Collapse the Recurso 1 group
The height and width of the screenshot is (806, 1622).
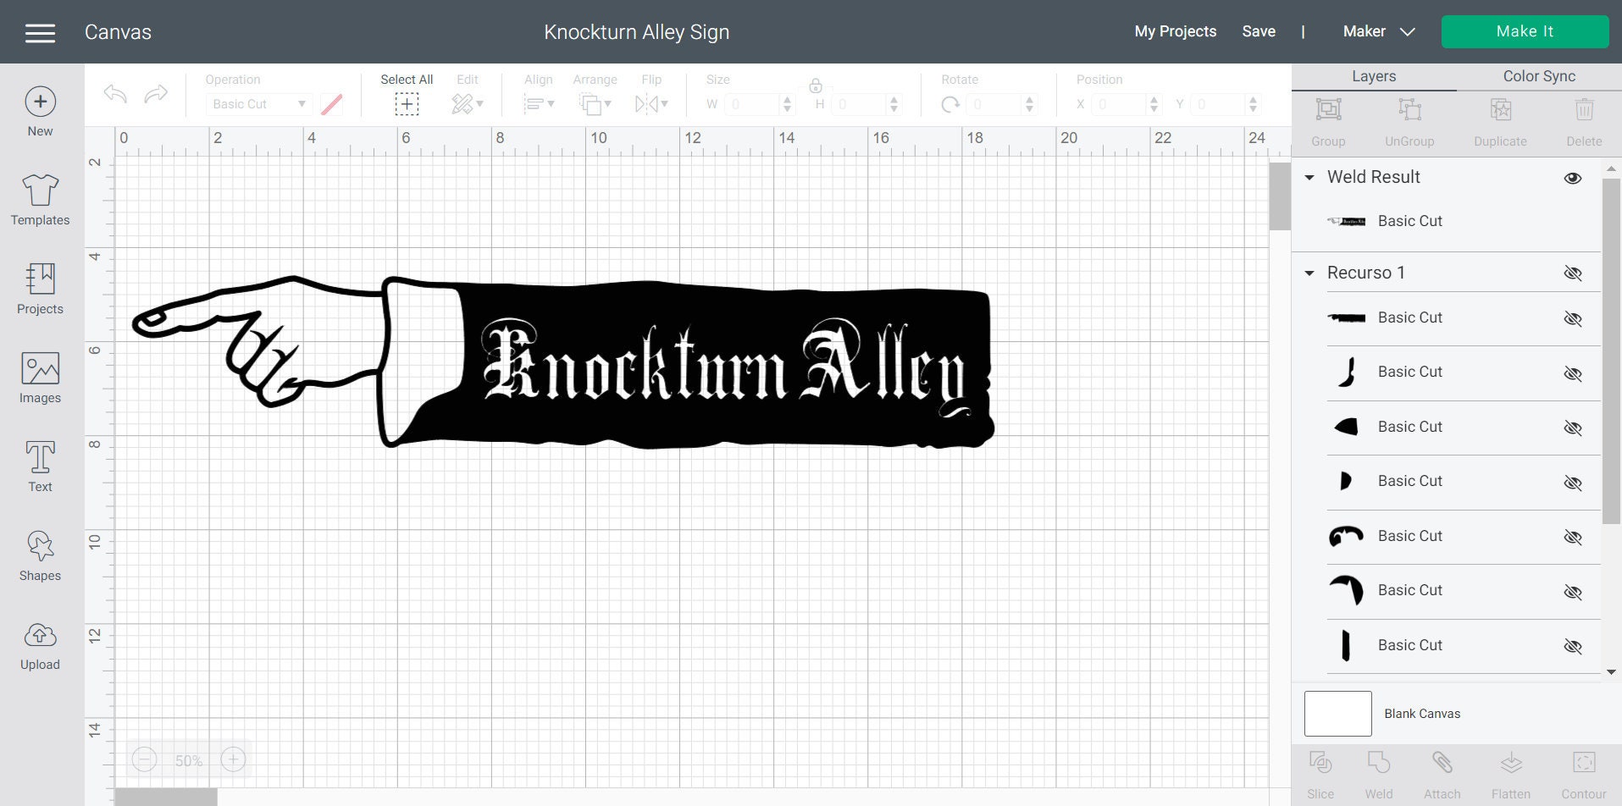pos(1309,273)
